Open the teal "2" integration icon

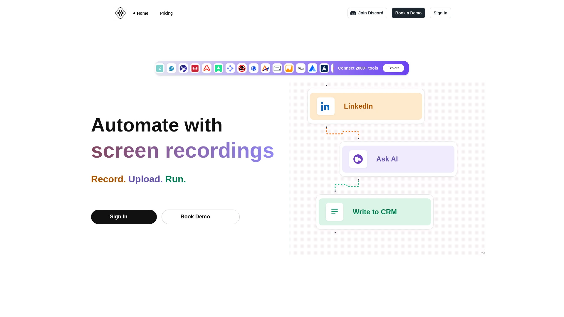click(160, 68)
